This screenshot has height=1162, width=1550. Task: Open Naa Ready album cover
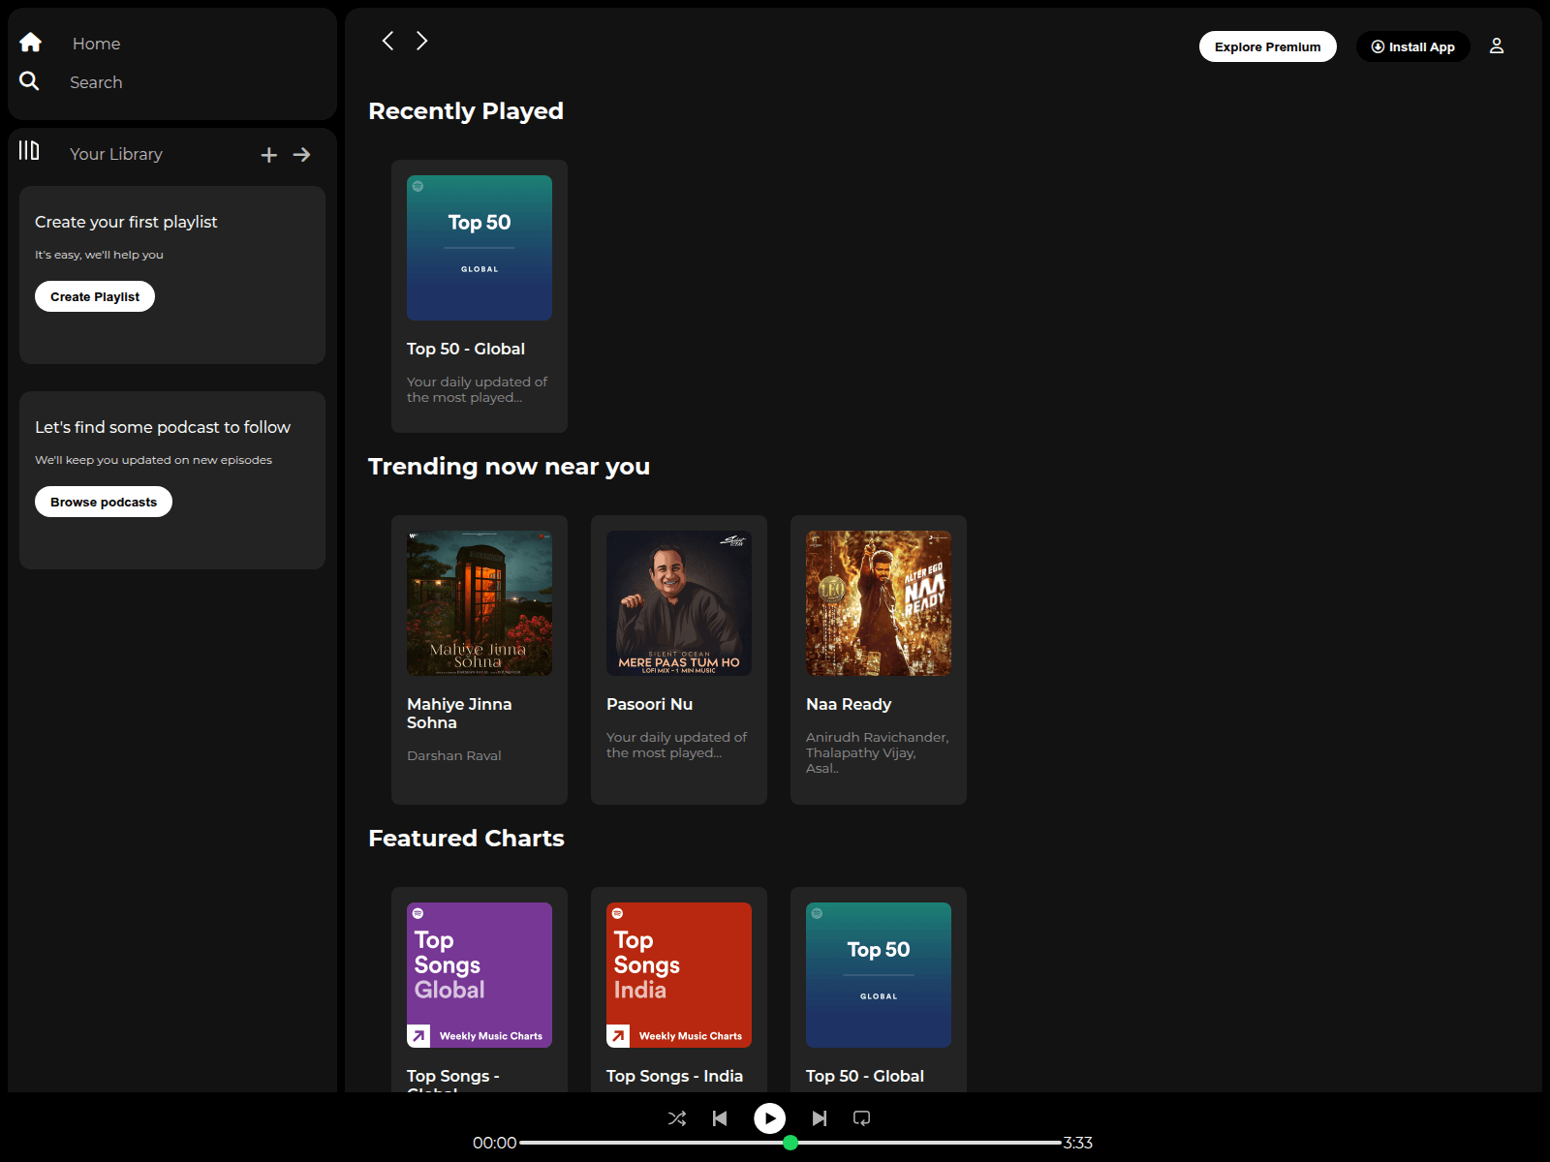(x=879, y=603)
